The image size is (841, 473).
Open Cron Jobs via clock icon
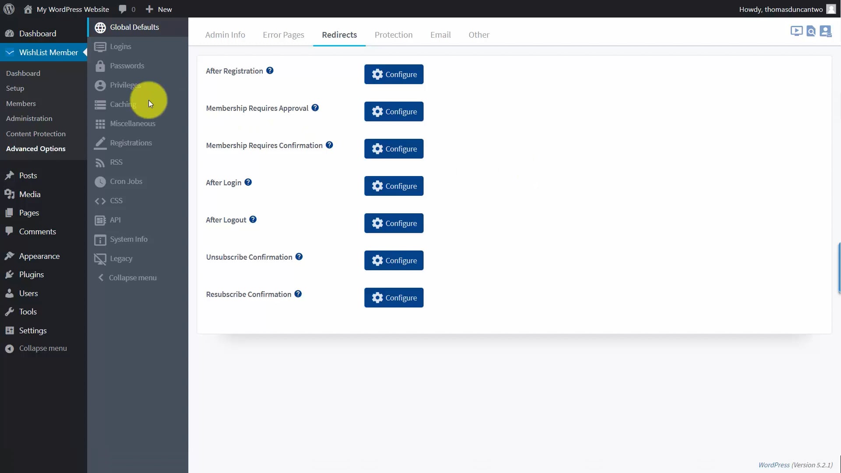click(100, 181)
